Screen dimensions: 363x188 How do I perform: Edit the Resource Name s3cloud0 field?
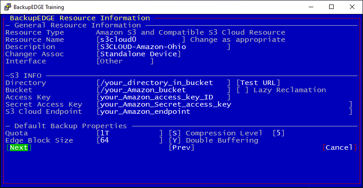click(141, 40)
